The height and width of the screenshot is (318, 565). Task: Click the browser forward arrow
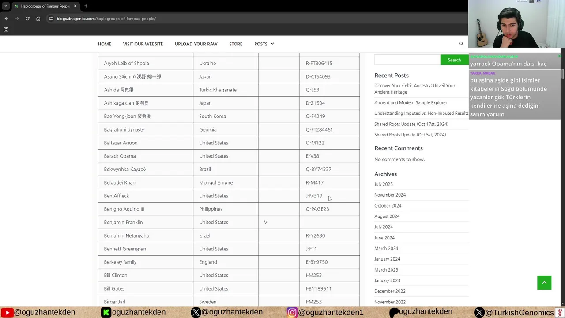coord(17,19)
